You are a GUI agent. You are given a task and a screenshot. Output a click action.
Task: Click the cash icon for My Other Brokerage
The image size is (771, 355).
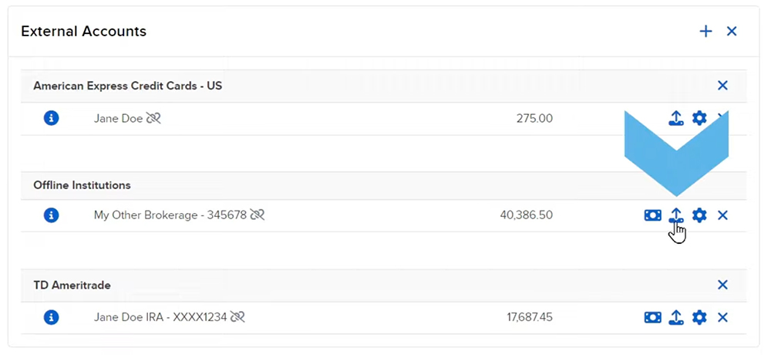[652, 215]
